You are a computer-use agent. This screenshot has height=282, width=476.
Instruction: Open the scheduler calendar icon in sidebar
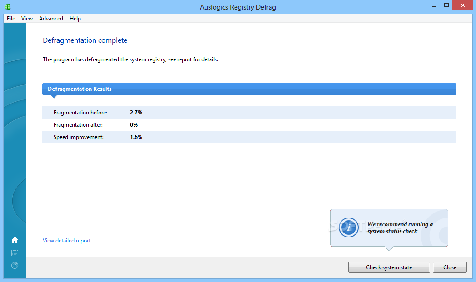[15, 253]
